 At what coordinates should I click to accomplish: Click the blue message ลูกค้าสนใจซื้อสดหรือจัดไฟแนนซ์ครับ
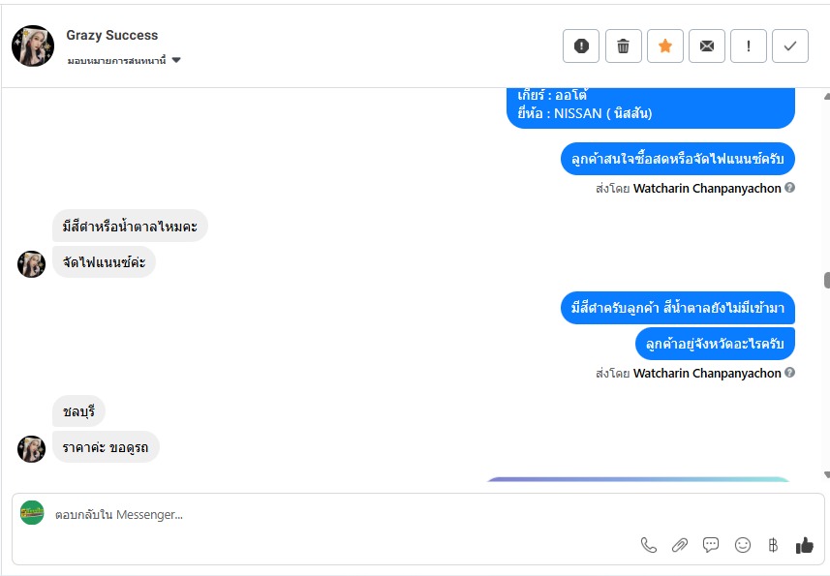click(x=678, y=159)
